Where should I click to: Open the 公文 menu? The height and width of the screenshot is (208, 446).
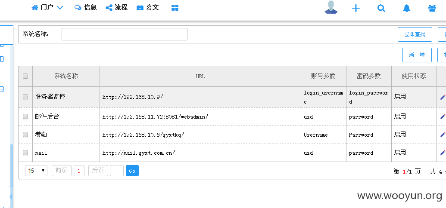click(x=147, y=8)
